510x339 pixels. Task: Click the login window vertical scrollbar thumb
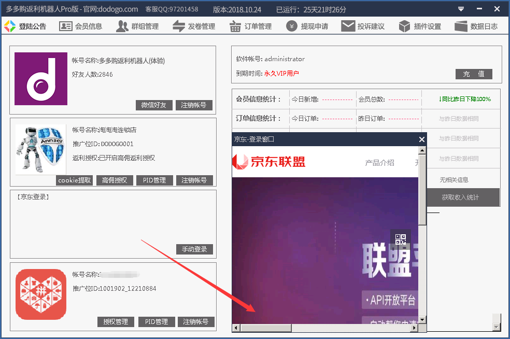[x=422, y=190]
